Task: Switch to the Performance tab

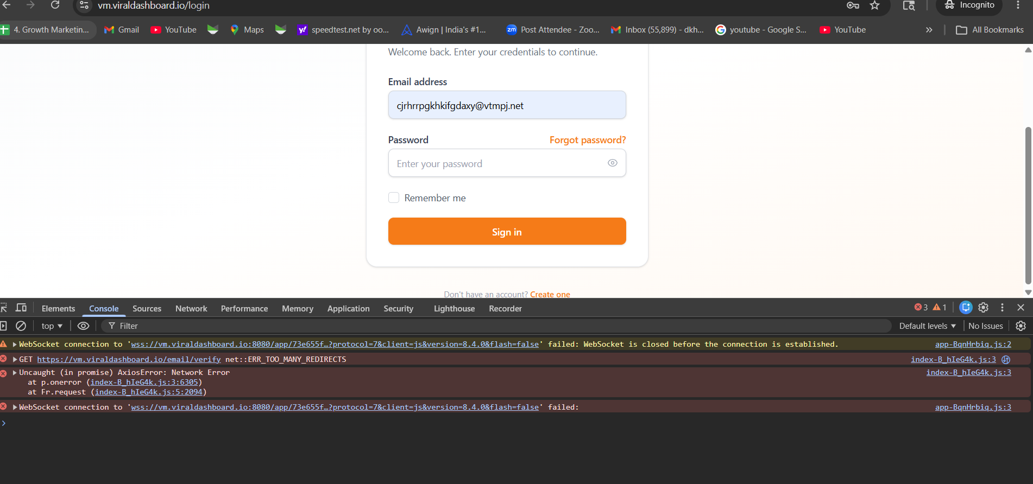Action: (244, 308)
